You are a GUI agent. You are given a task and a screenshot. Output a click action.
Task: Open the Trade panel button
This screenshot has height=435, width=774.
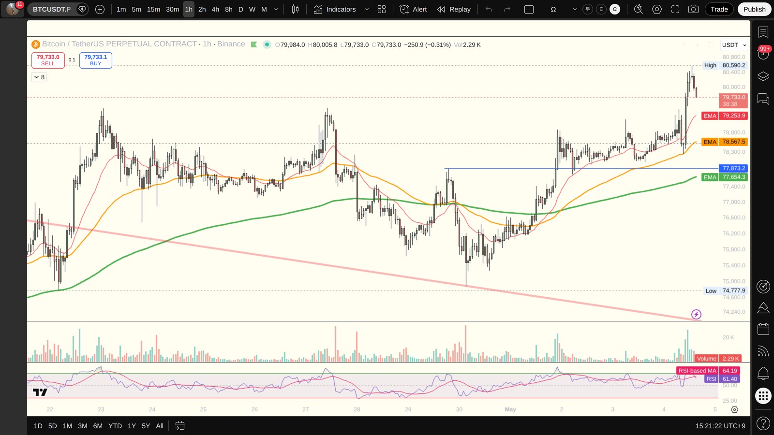(x=719, y=9)
